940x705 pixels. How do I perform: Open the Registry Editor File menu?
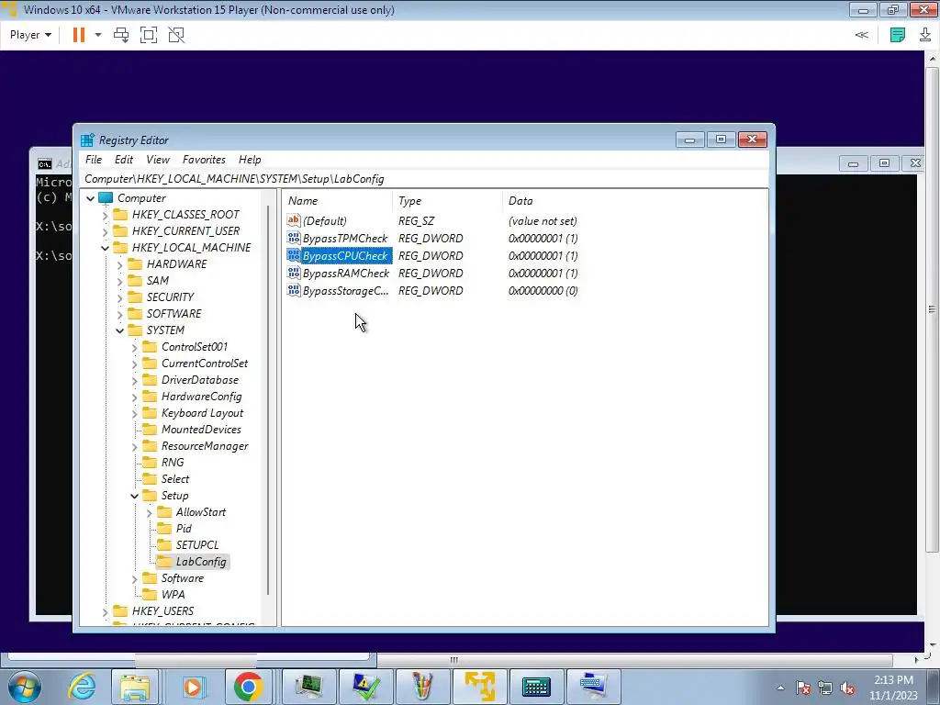point(94,160)
